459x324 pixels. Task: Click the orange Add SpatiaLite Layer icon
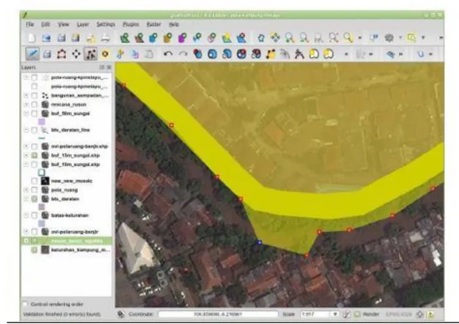point(168,38)
